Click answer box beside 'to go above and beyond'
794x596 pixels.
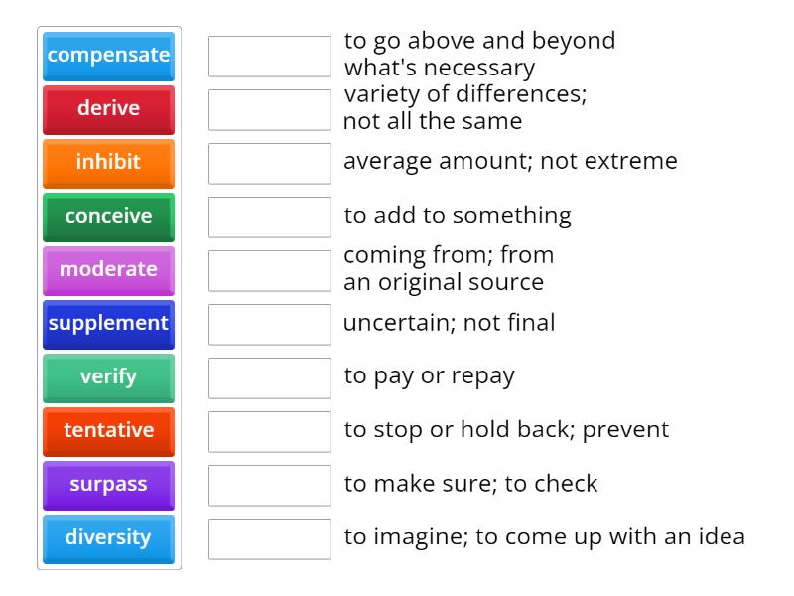pos(269,56)
